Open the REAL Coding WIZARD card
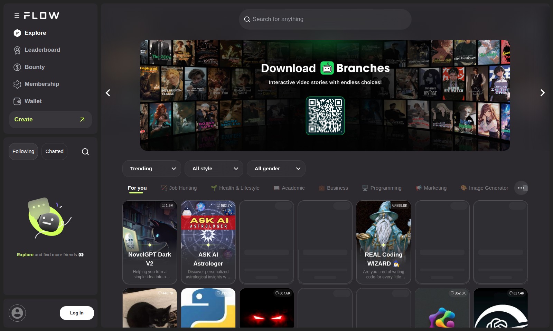 tap(384, 242)
